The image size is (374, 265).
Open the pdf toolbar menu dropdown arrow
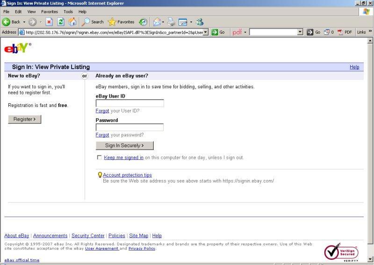click(245, 32)
